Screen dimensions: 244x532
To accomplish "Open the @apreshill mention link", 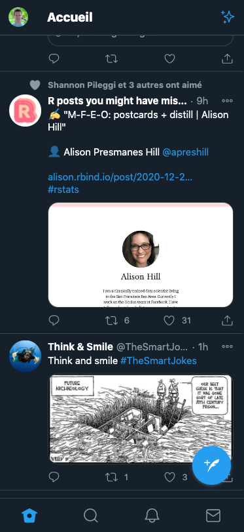I will click(x=186, y=152).
